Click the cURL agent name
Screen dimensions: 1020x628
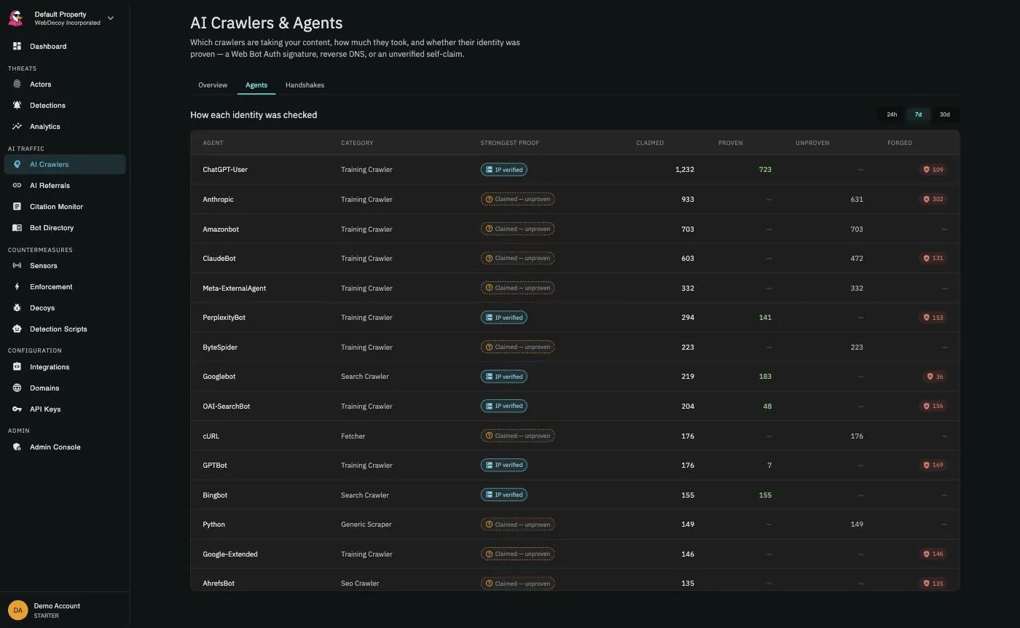point(211,436)
